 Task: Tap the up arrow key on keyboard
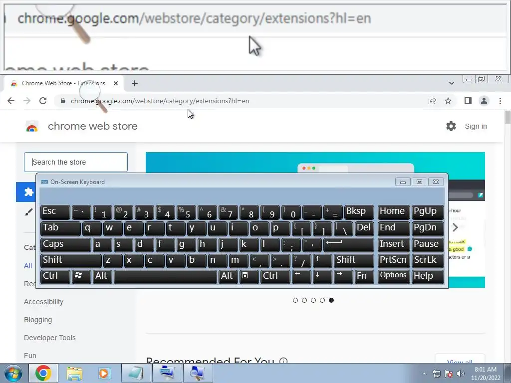322,260
